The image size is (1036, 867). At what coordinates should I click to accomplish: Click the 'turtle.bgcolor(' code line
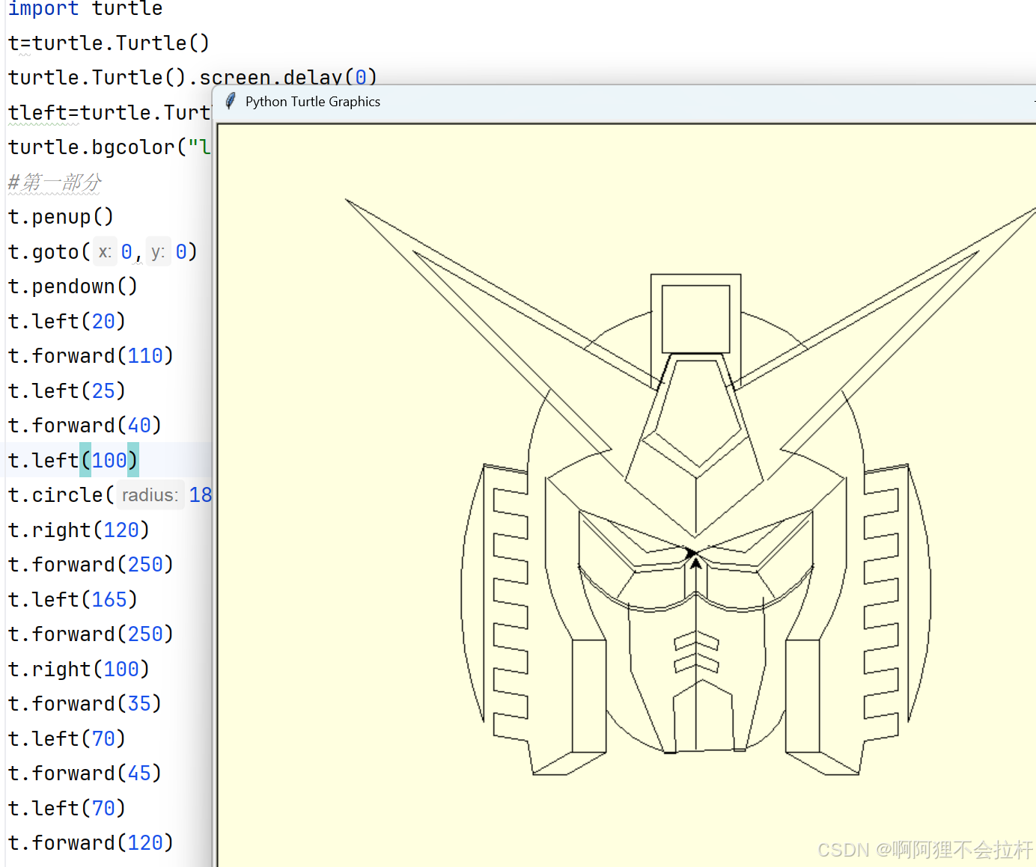coord(109,147)
